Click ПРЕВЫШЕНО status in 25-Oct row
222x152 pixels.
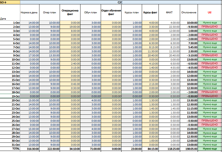(209, 121)
